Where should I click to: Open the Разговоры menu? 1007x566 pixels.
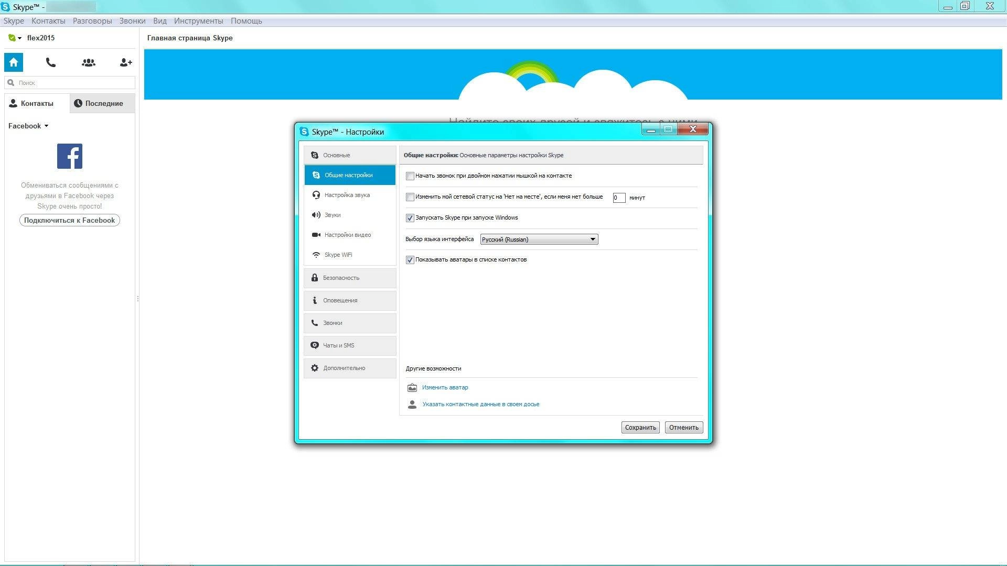[92, 21]
